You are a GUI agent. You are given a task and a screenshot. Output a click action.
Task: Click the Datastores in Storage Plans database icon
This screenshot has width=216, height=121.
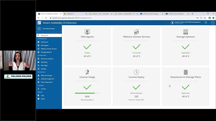click(186, 72)
